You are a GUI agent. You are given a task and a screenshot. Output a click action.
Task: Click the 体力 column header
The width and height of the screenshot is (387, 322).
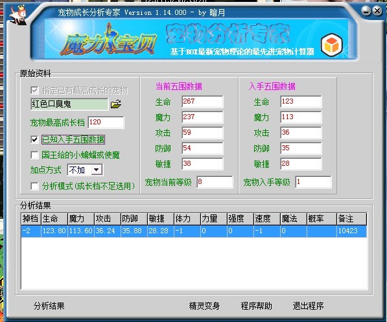[x=187, y=218]
